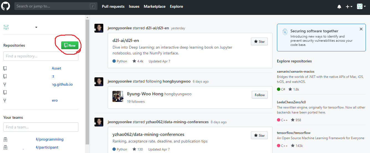The image size is (370, 153).
Task: Click 19 followers under Byung-Woo Hong
Action: pos(136,101)
